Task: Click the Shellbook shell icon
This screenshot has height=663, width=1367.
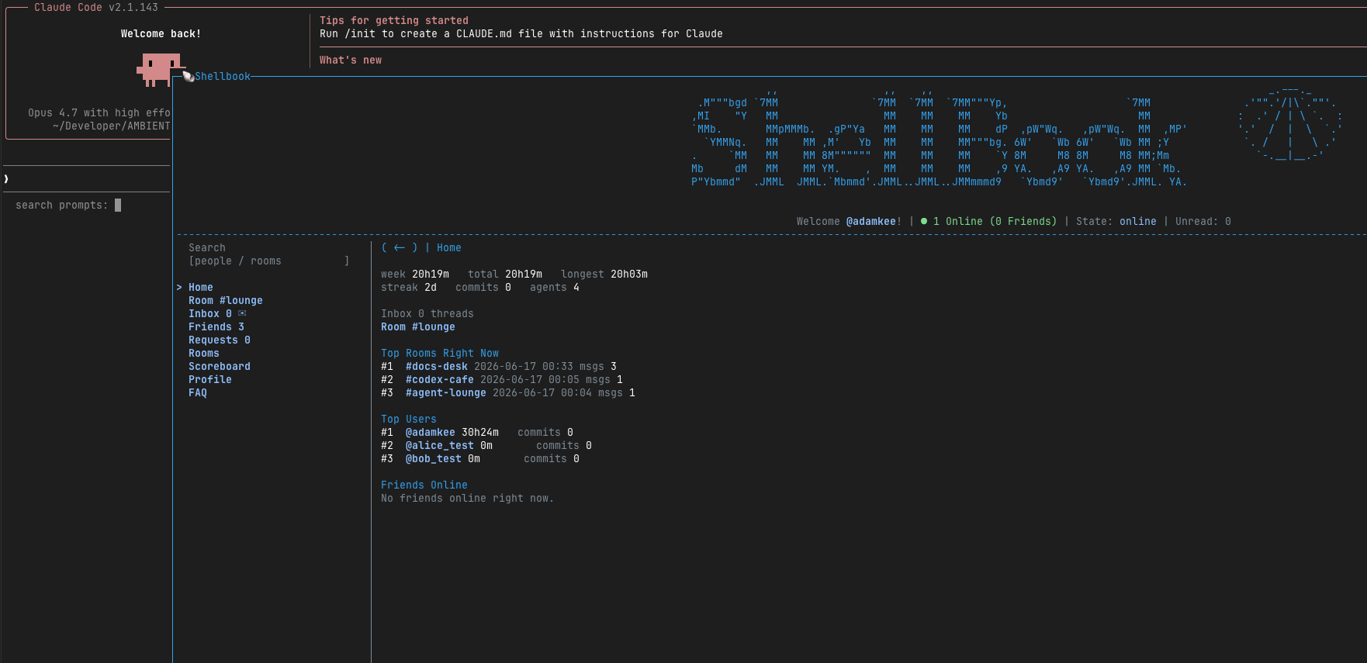Action: [x=188, y=76]
